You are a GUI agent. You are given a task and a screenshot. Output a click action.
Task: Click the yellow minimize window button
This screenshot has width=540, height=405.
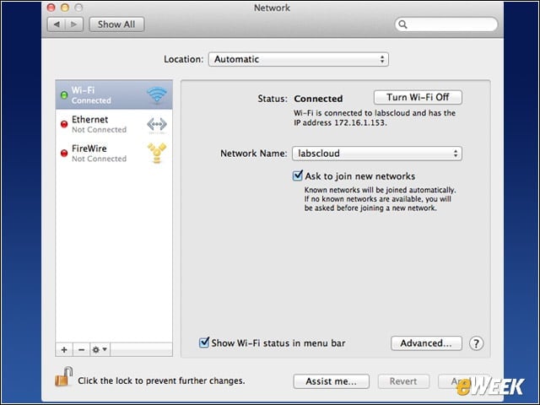point(65,8)
